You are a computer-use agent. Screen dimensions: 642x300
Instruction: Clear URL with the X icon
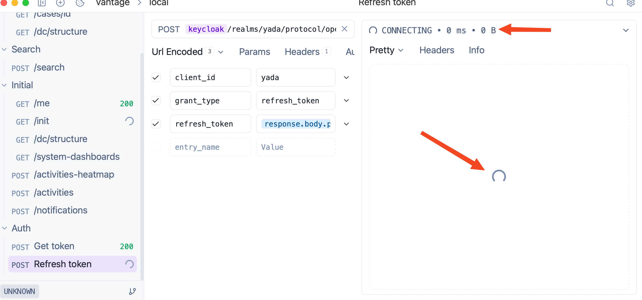(x=344, y=29)
